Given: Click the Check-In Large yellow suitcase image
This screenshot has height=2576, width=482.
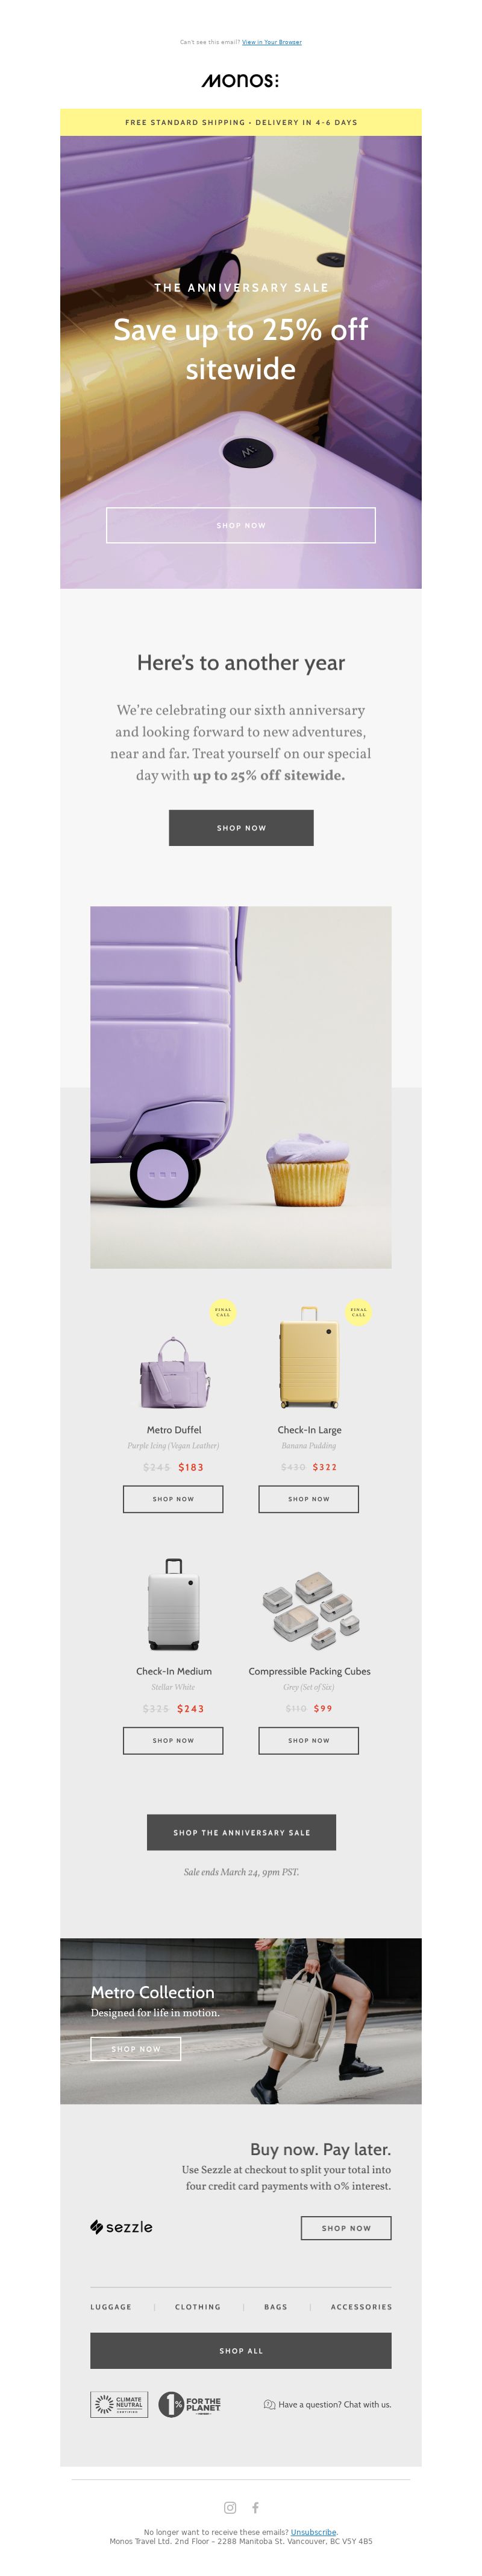Looking at the screenshot, I should click(x=309, y=1357).
